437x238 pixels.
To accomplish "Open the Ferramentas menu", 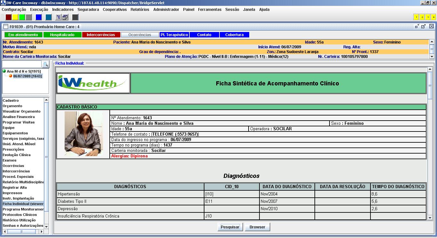I will tap(210, 10).
